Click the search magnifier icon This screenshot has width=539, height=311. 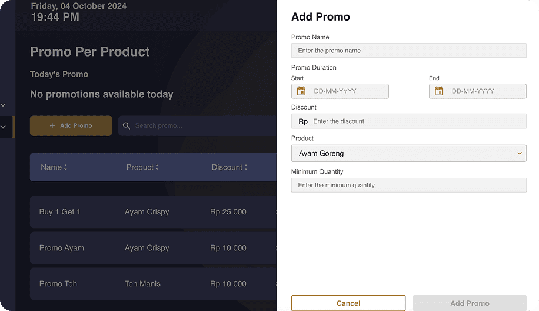127,125
